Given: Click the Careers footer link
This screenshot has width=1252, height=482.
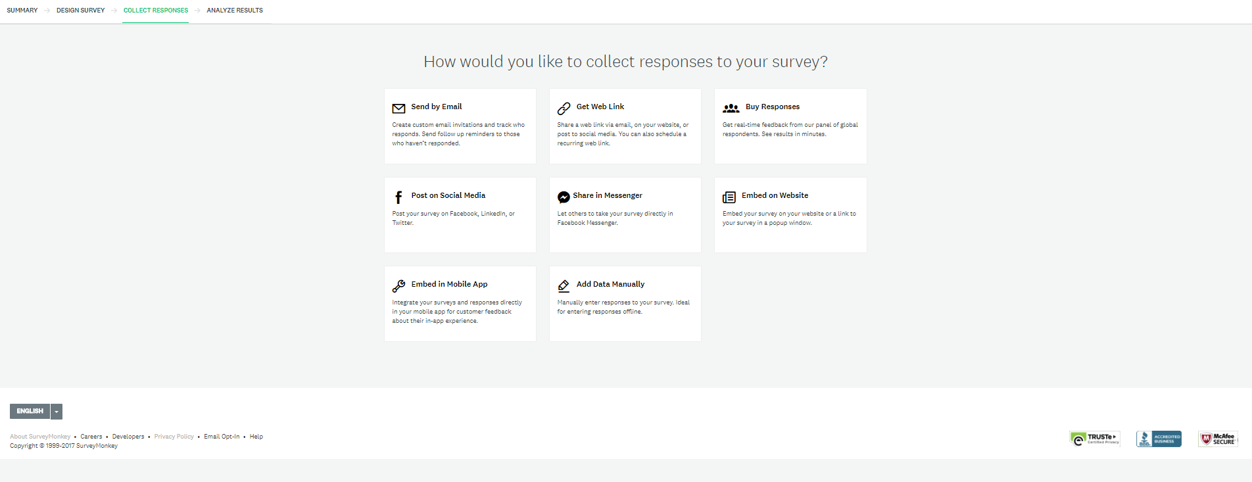Looking at the screenshot, I should tap(91, 437).
